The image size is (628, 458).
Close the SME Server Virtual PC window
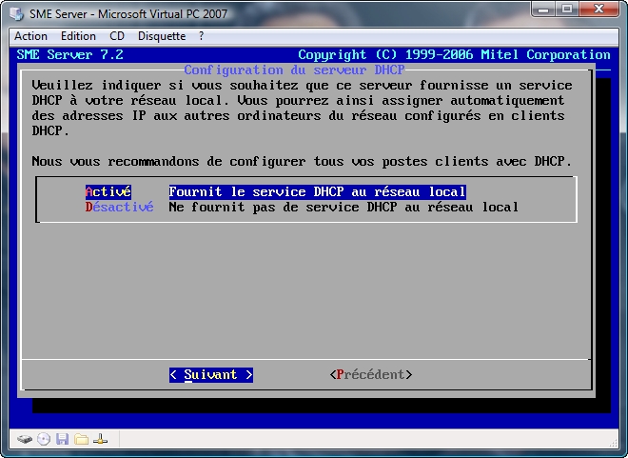599,9
